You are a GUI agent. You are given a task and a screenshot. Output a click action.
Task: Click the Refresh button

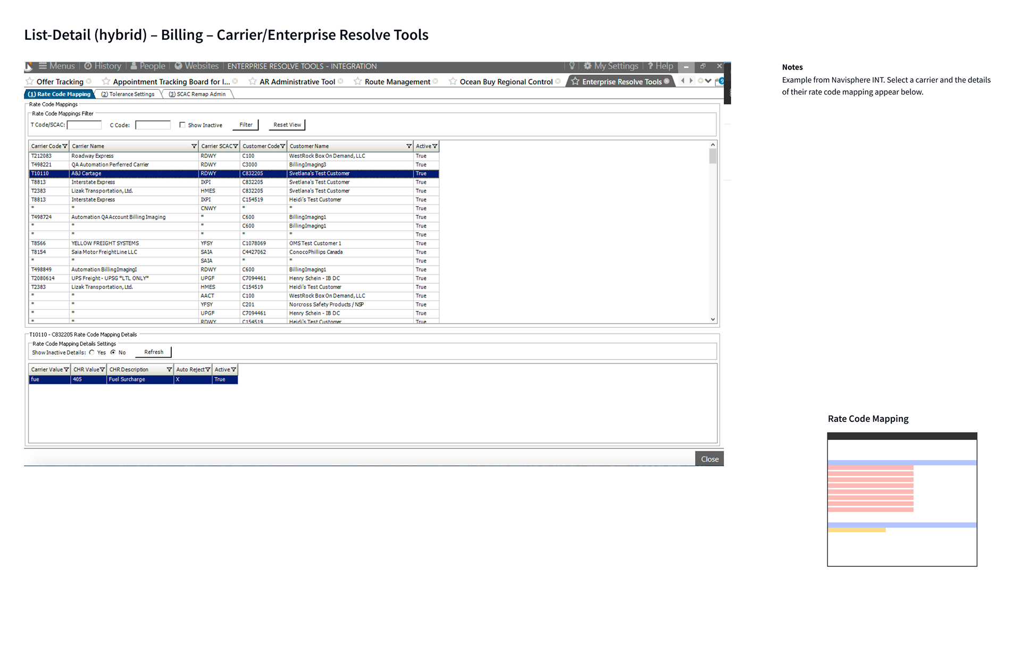click(154, 352)
